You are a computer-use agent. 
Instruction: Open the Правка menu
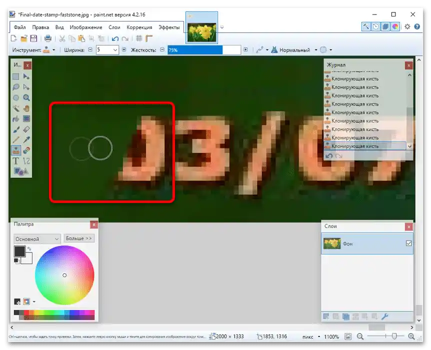(x=40, y=27)
